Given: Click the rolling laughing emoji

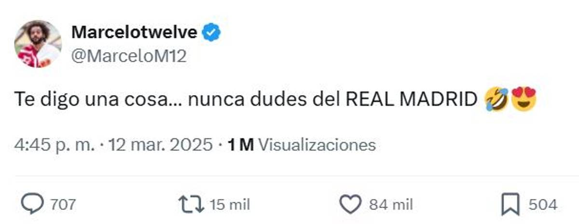Looking at the screenshot, I should coord(497,101).
